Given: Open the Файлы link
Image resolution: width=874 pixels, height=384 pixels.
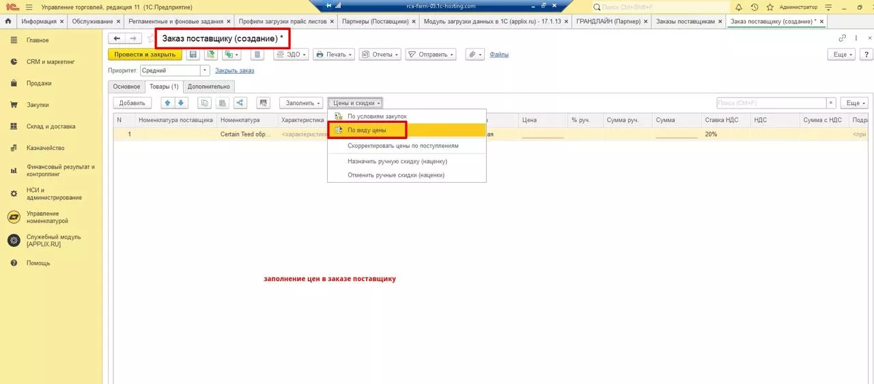Looking at the screenshot, I should click(x=499, y=55).
